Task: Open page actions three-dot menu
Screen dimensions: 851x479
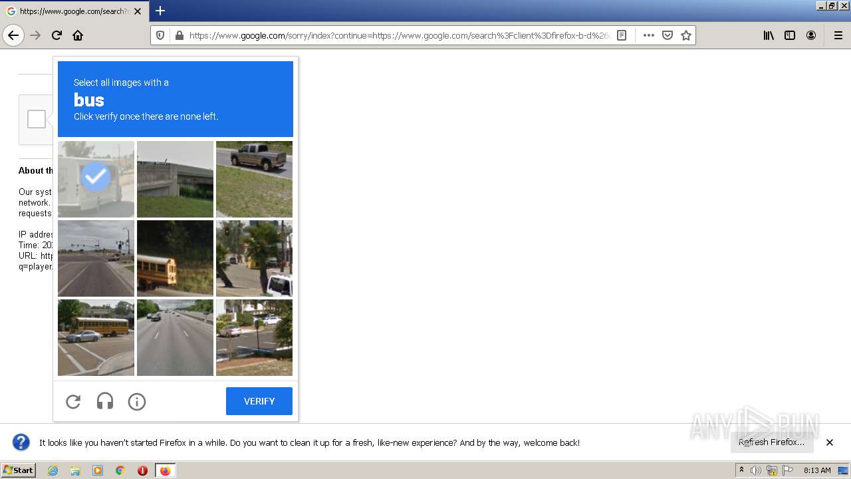Action: pos(649,35)
